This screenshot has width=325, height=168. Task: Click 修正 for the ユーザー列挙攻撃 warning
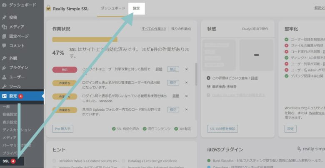173,69
